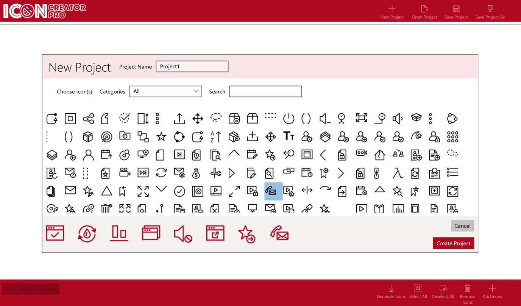The image size is (521, 306).
Task: Pick the left chevron icon
Action: click(323, 155)
